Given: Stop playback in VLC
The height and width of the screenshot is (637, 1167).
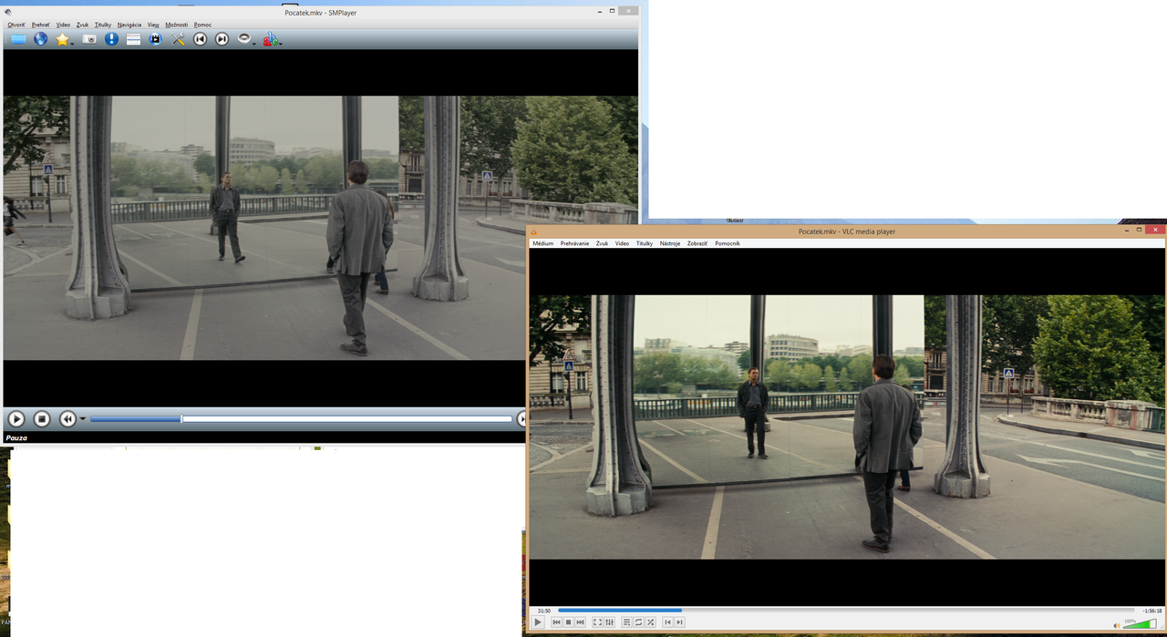Looking at the screenshot, I should [x=568, y=622].
